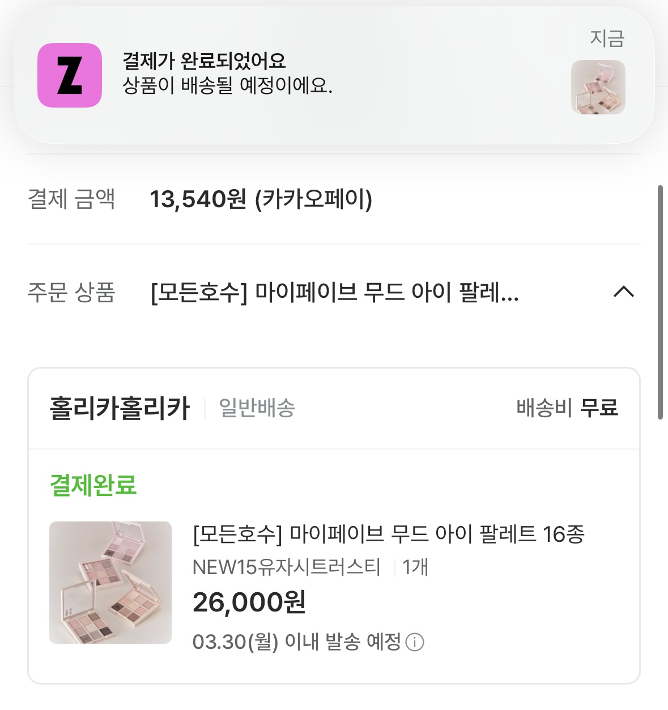The height and width of the screenshot is (710, 668).
Task: Tap the palette thumbnail in the notification banner
Action: 598,87
